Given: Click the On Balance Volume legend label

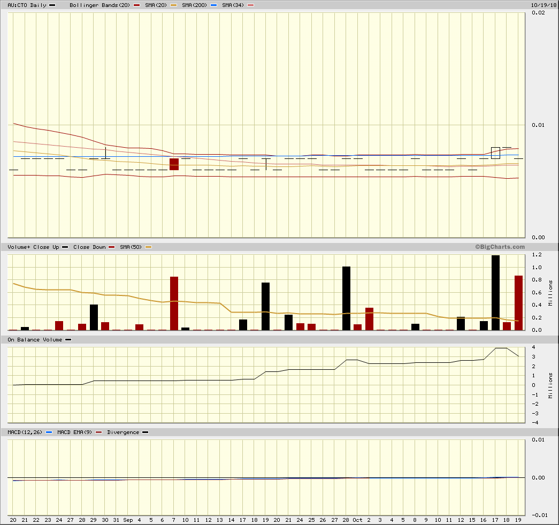Looking at the screenshot, I should point(35,340).
